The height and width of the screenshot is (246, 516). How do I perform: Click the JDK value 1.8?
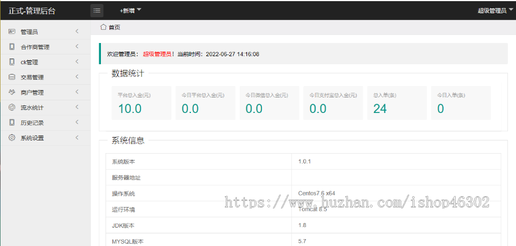[302, 225]
